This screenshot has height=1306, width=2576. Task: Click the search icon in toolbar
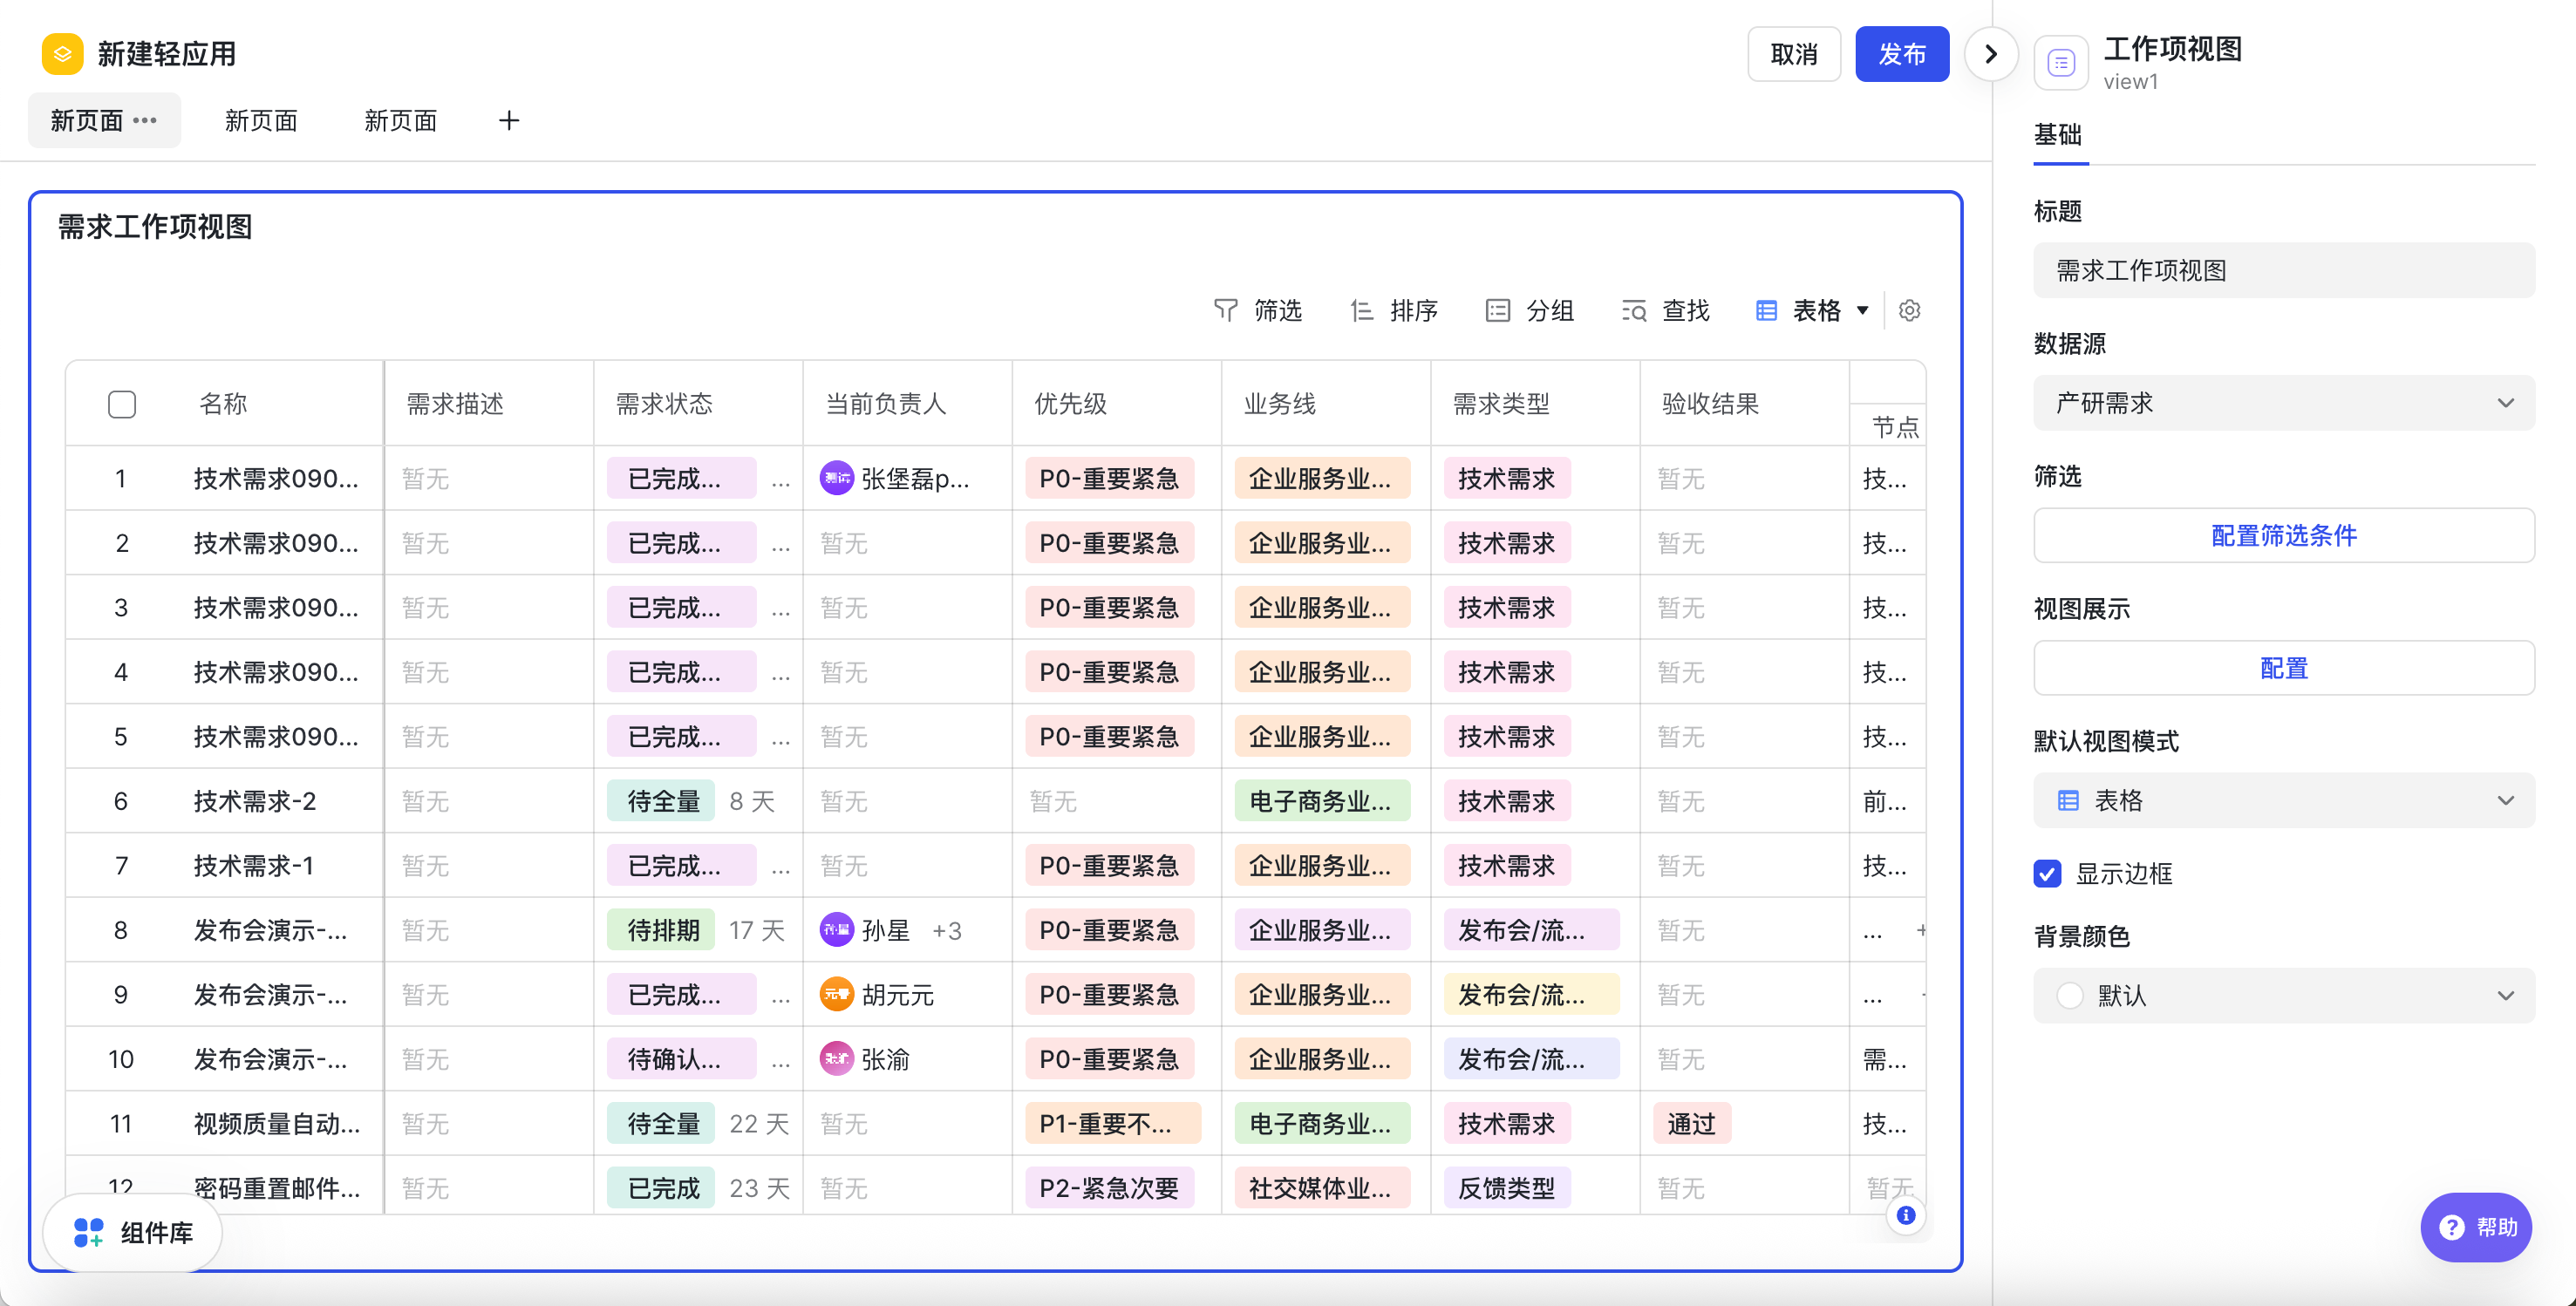point(1633,311)
